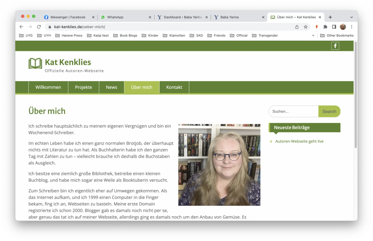Open the Projekte menu item
Image resolution: width=373 pixels, height=241 pixels.
pyautogui.click(x=83, y=87)
